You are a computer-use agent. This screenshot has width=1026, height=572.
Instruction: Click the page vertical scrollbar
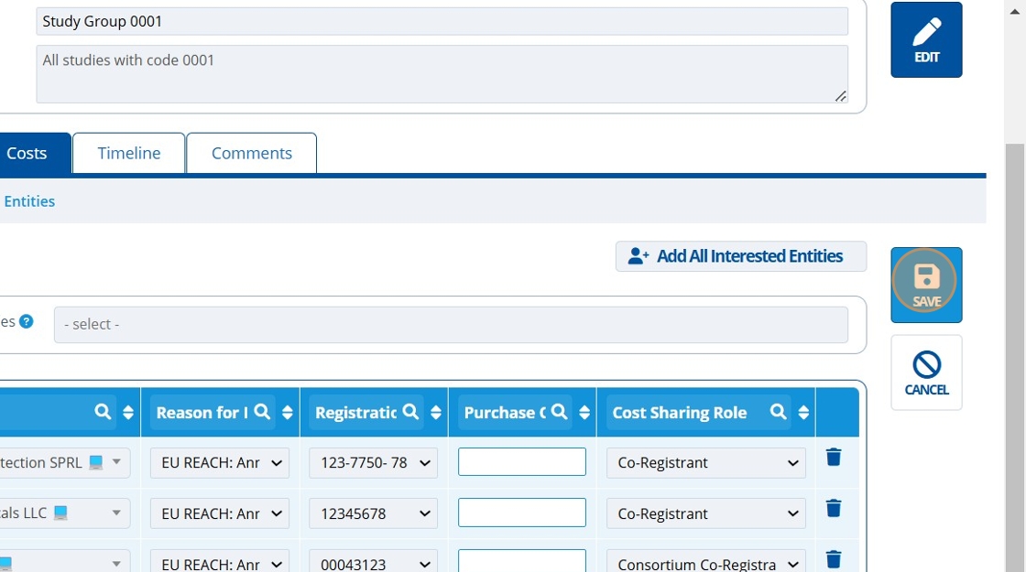tap(1015, 358)
